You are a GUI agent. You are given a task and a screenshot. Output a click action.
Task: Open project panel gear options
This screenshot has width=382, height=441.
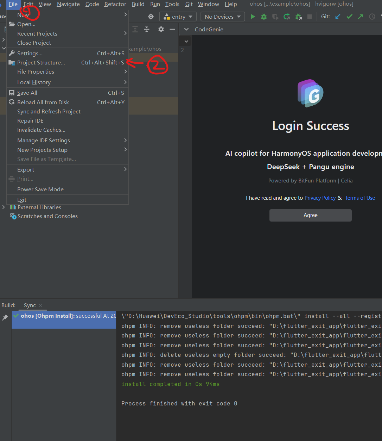[161, 29]
